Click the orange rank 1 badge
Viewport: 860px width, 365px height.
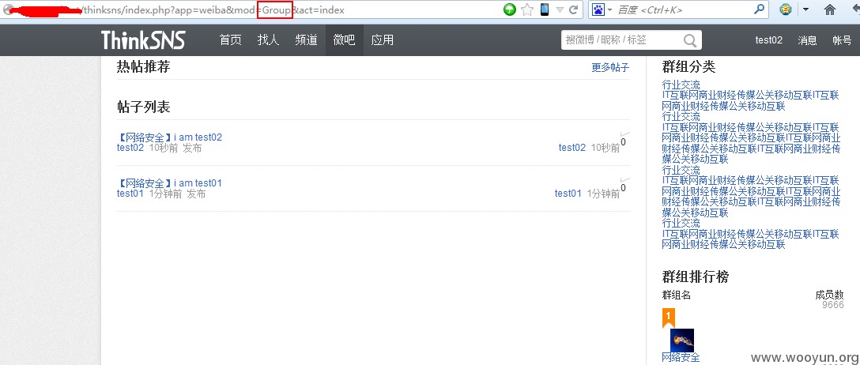[x=668, y=318]
